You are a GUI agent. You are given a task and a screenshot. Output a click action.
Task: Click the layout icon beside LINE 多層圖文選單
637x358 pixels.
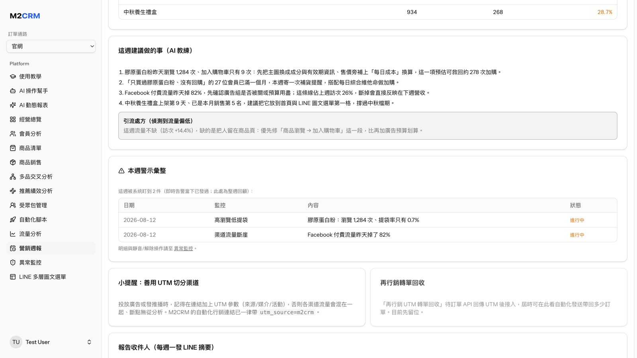13,277
